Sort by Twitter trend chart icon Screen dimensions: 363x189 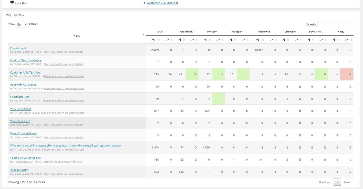219,40
